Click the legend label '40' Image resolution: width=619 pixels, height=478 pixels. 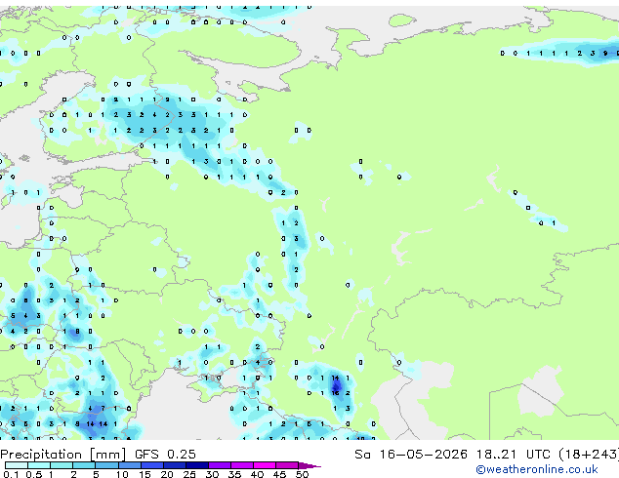[x=257, y=474]
